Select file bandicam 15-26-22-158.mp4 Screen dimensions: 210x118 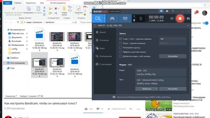[57, 68]
